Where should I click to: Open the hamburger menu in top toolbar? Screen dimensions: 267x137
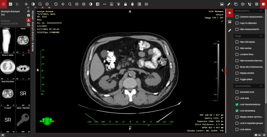click(x=257, y=4)
